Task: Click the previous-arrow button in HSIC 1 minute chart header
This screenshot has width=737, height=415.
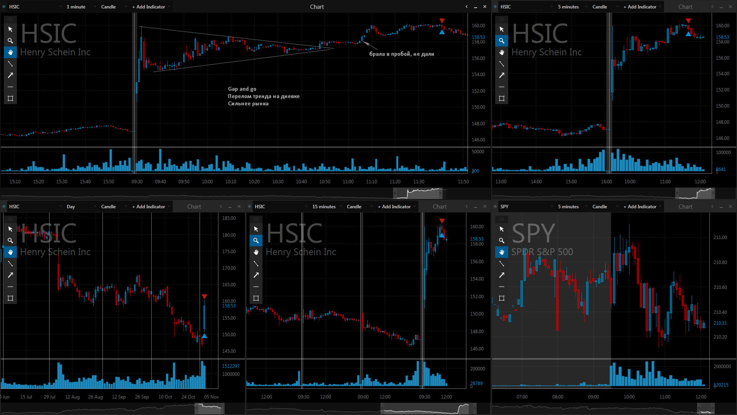Action: click(466, 7)
